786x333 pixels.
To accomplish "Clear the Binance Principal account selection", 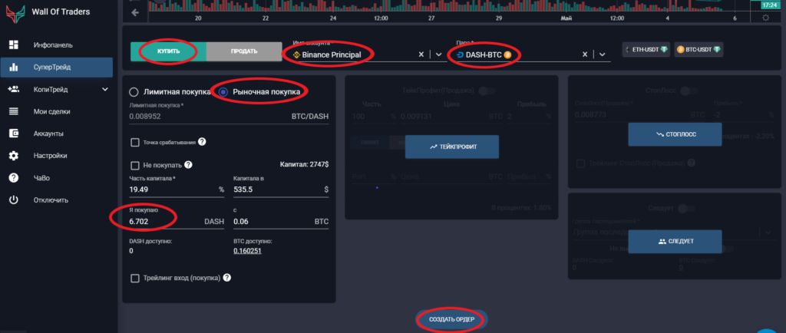I will tap(421, 54).
